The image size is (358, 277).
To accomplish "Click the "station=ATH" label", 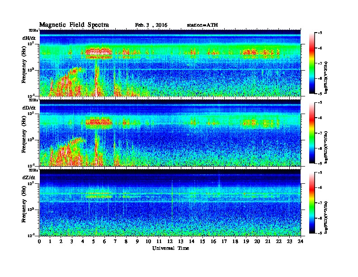I will coord(203,25).
